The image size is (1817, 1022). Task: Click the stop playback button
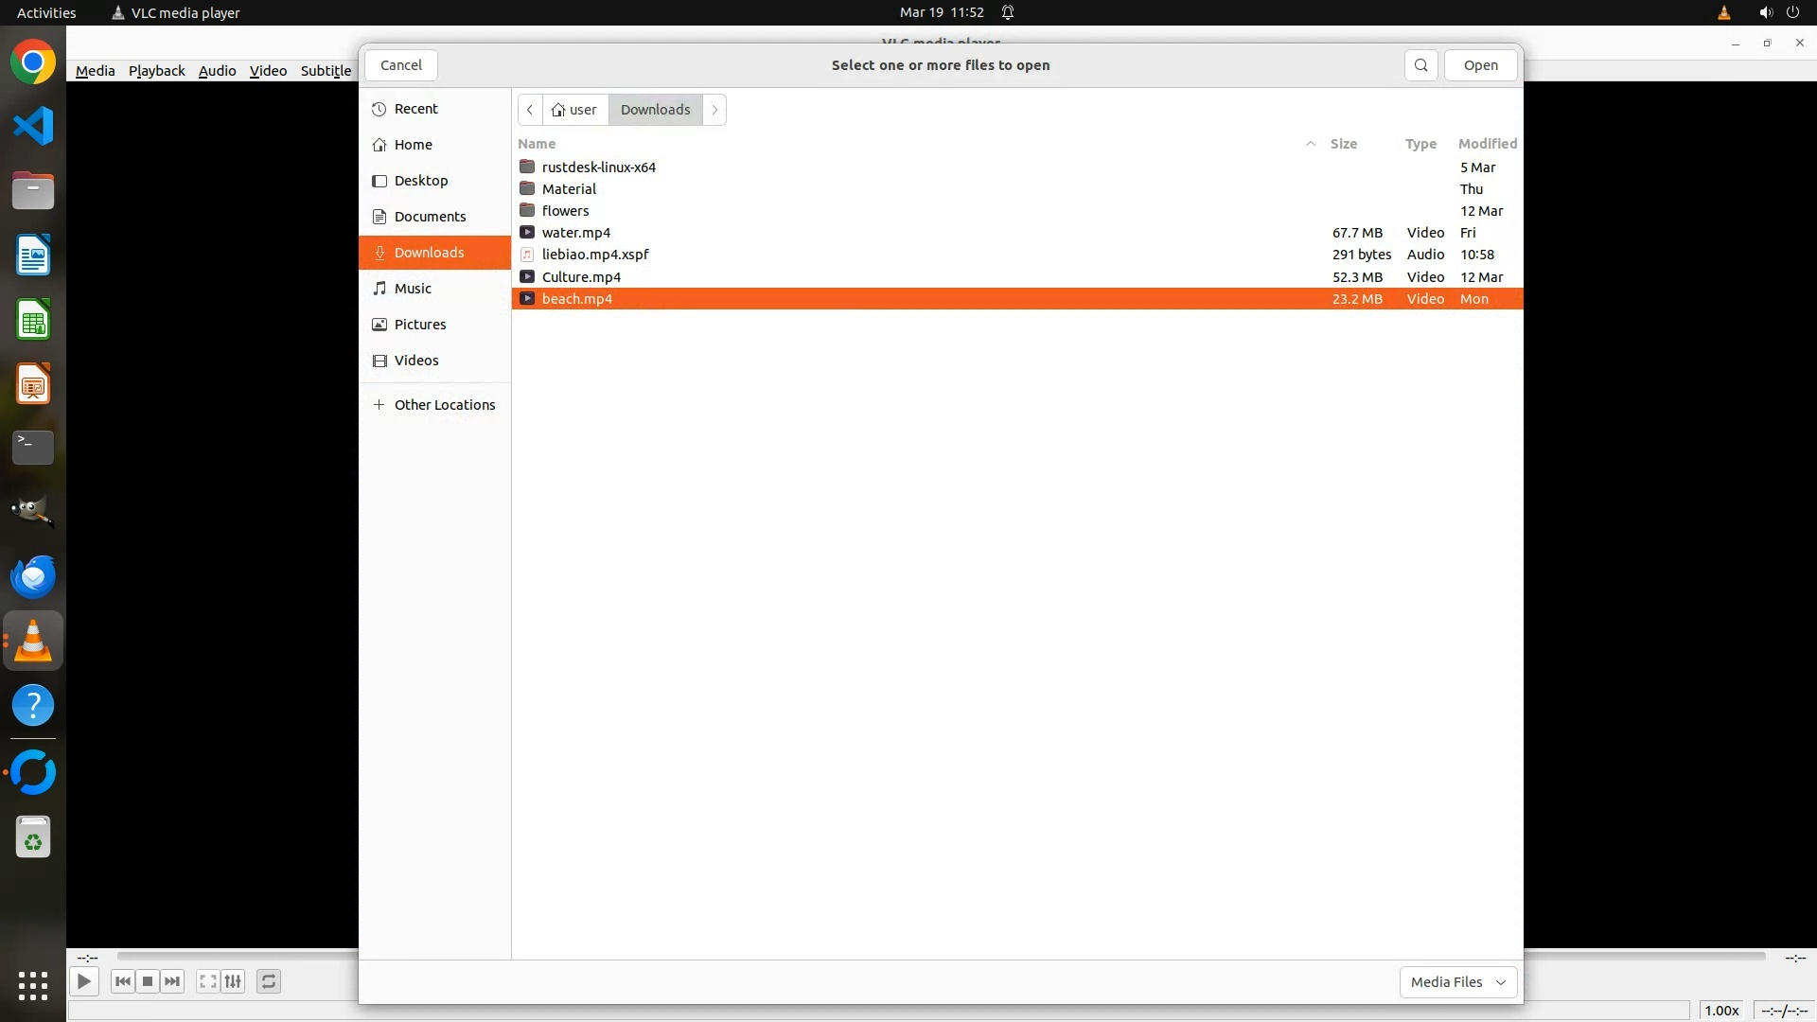pos(148,981)
